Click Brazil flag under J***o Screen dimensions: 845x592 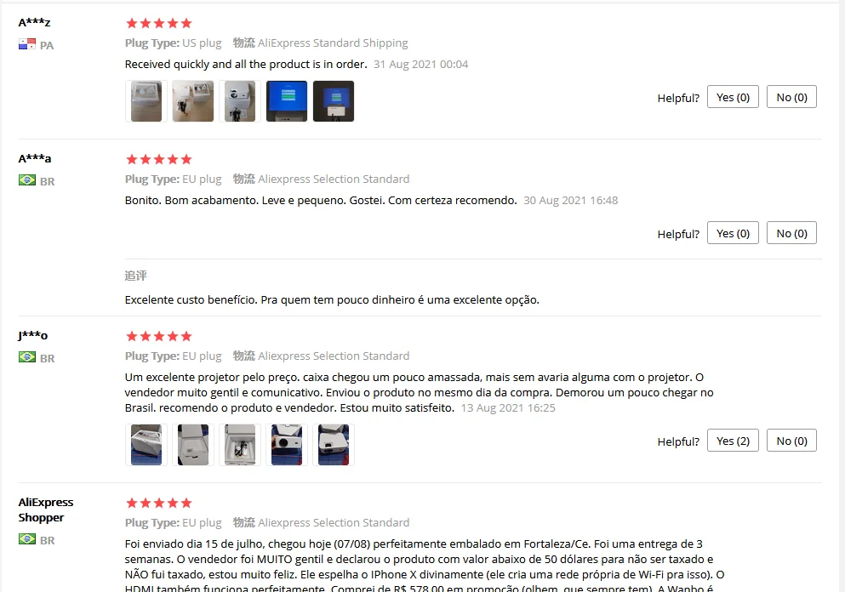coord(27,357)
